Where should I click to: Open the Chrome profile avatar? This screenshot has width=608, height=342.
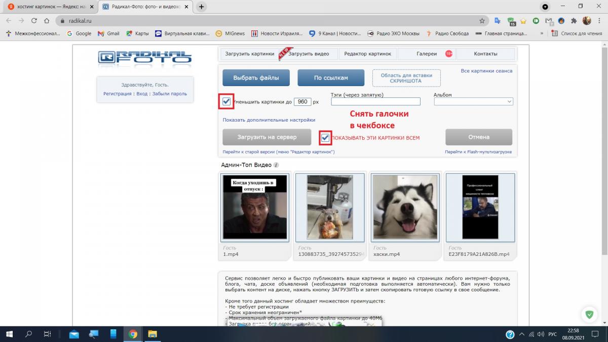pos(587,21)
